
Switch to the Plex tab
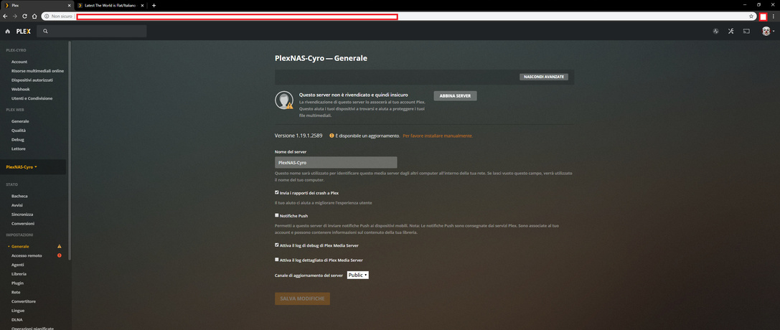pos(37,6)
